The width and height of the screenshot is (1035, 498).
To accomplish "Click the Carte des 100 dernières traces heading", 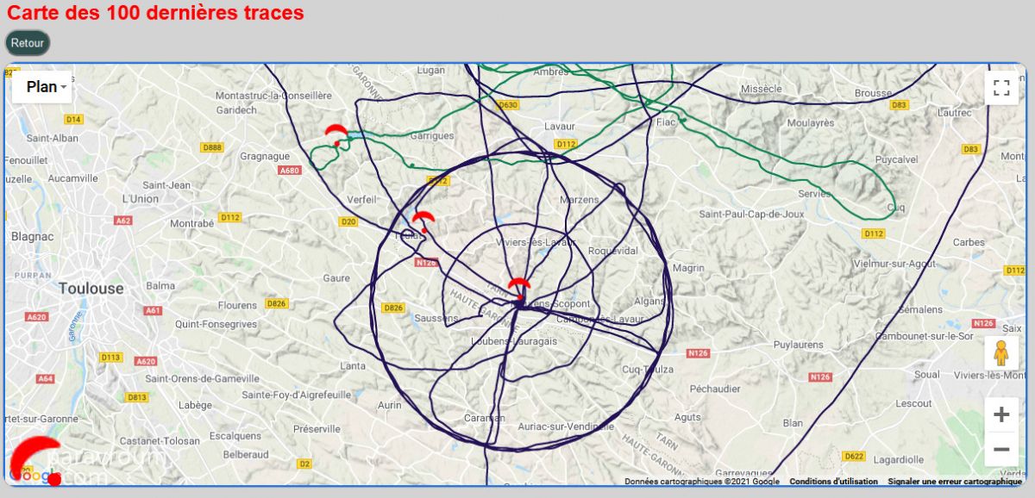I will [156, 13].
